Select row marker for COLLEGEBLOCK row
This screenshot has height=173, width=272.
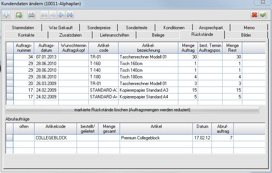tap(10, 138)
